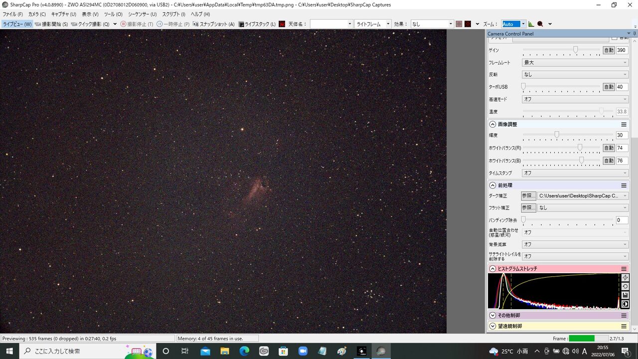Click the histogram save stretch icon
Image resolution: width=638 pixels, height=359 pixels.
(625, 295)
